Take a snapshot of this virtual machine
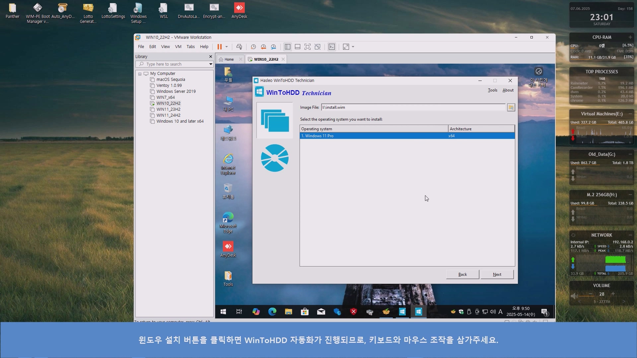The width and height of the screenshot is (637, 358). (x=253, y=47)
